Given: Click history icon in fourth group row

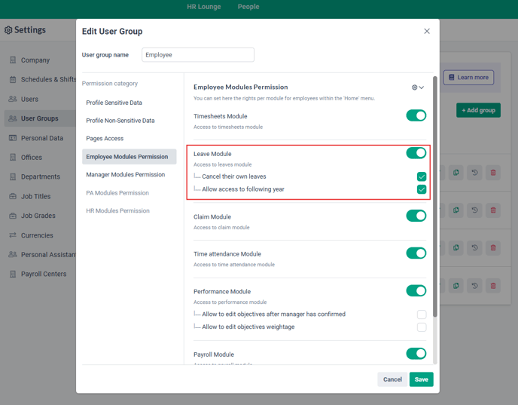Looking at the screenshot, I should point(474,286).
